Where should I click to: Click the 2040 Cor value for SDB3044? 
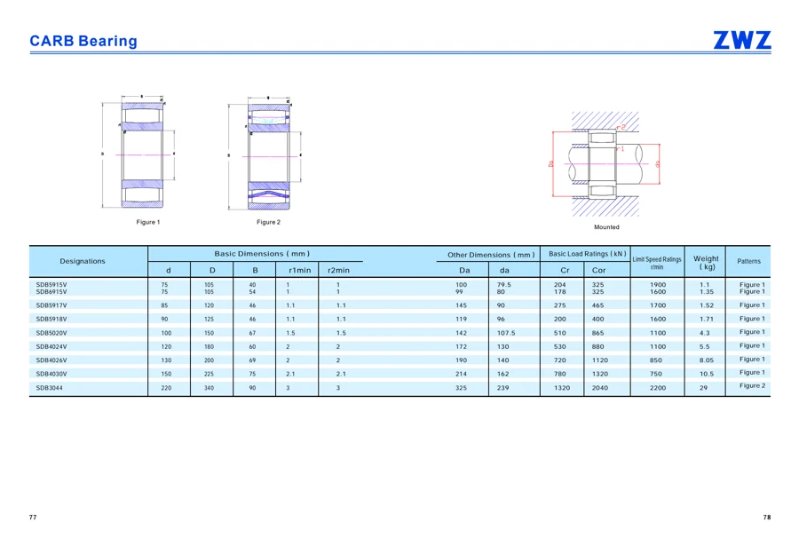coord(600,388)
